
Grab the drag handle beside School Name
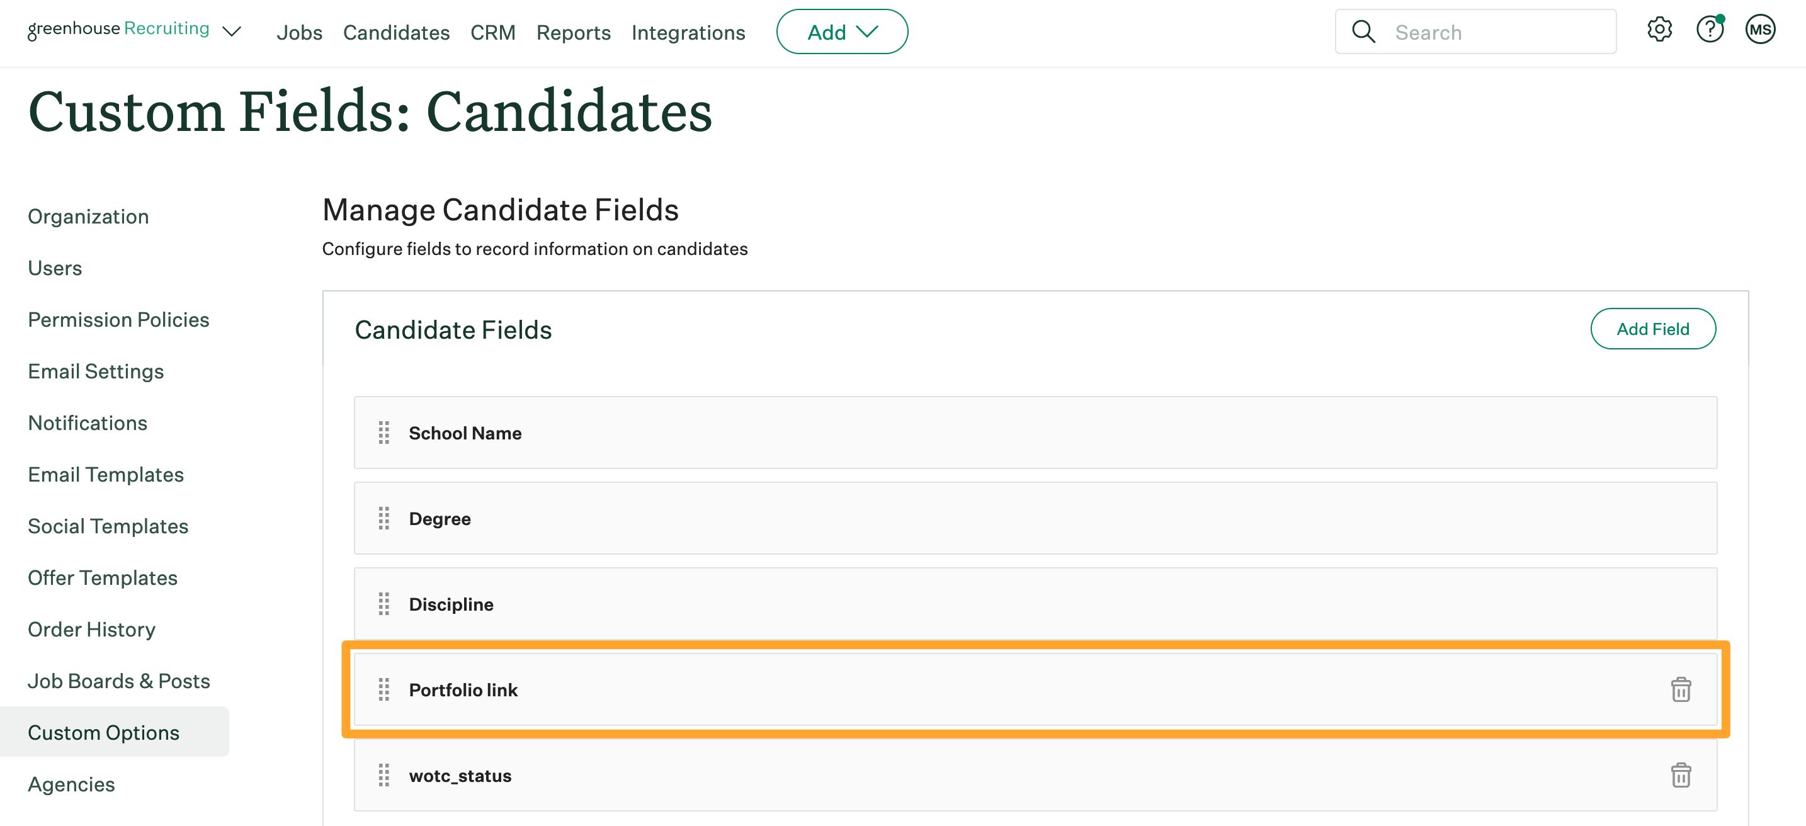pos(383,433)
